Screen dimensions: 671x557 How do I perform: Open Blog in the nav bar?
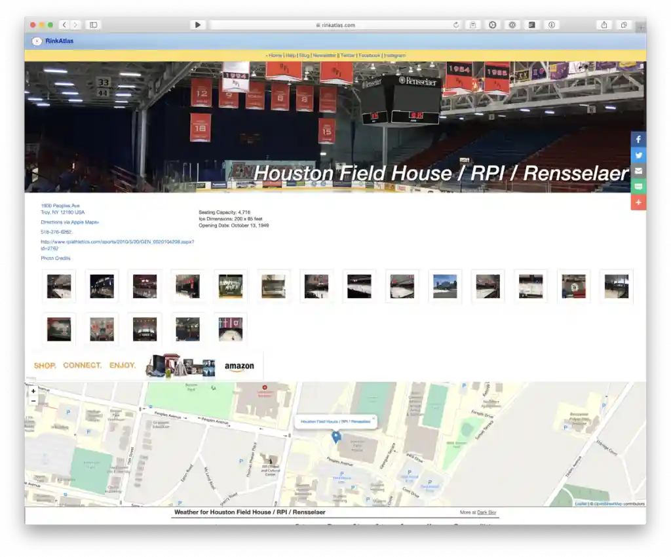coord(304,55)
